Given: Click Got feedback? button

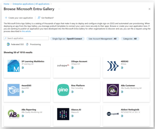Looking at the screenshot, I should (x=46, y=18).
